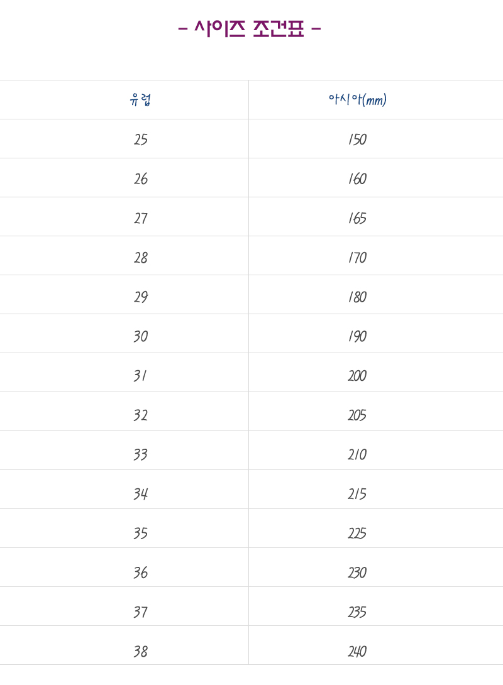Select European size 32 cell

(140, 415)
